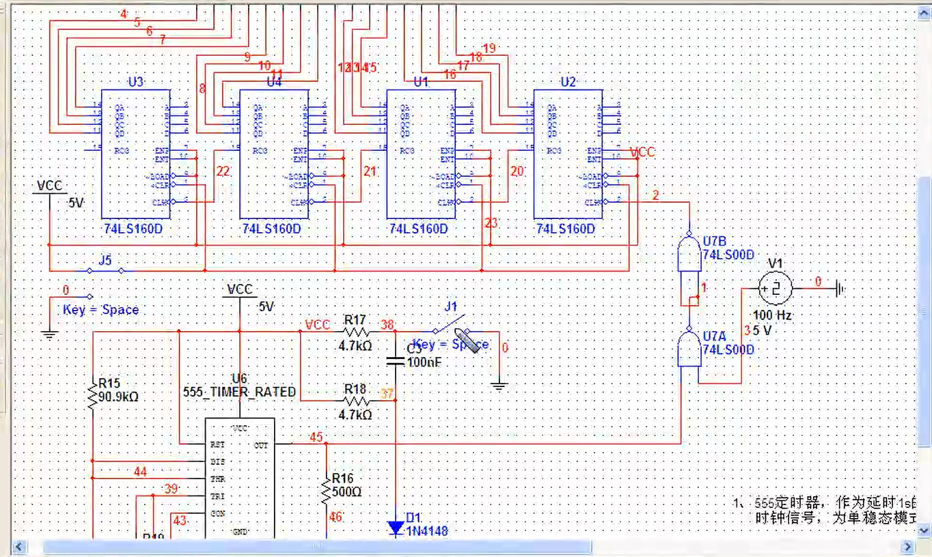Click the horizontal scrollbar thumb
The width and height of the screenshot is (932, 557).
(x=318, y=547)
